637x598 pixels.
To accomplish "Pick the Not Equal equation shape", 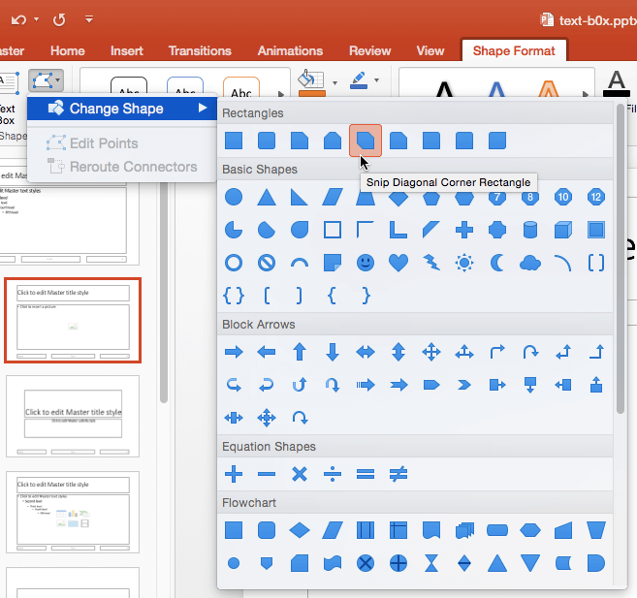I will pos(398,474).
